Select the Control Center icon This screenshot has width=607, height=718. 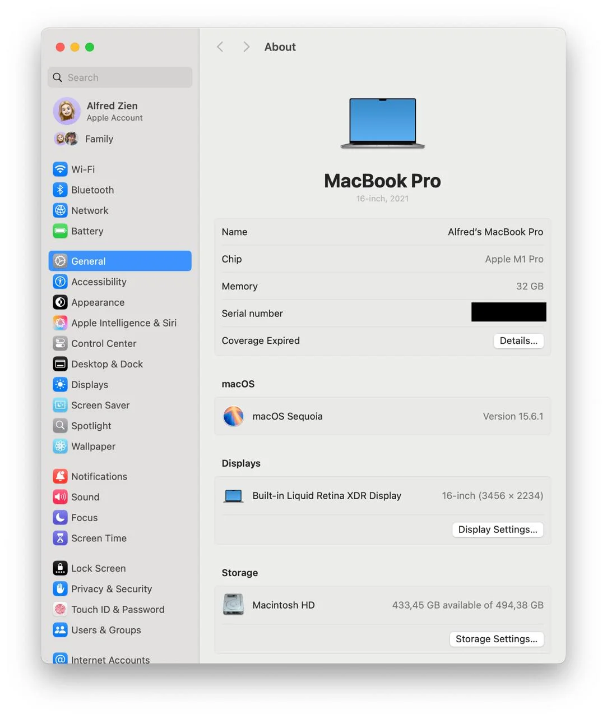pos(60,343)
